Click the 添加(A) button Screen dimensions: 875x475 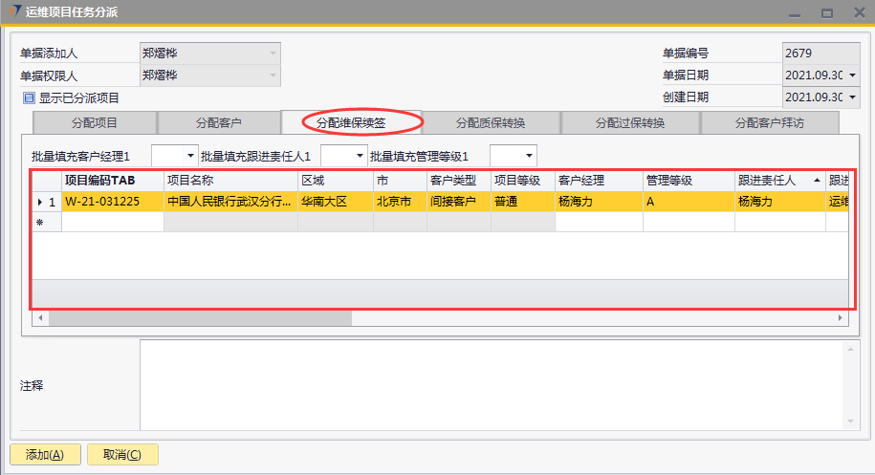coord(45,455)
